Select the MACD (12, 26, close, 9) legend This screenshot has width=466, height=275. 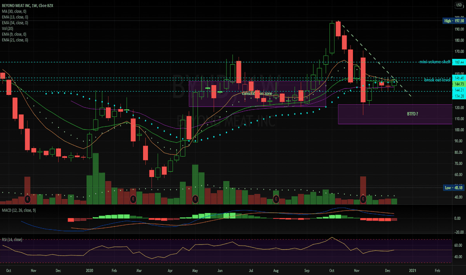[x=18, y=210]
